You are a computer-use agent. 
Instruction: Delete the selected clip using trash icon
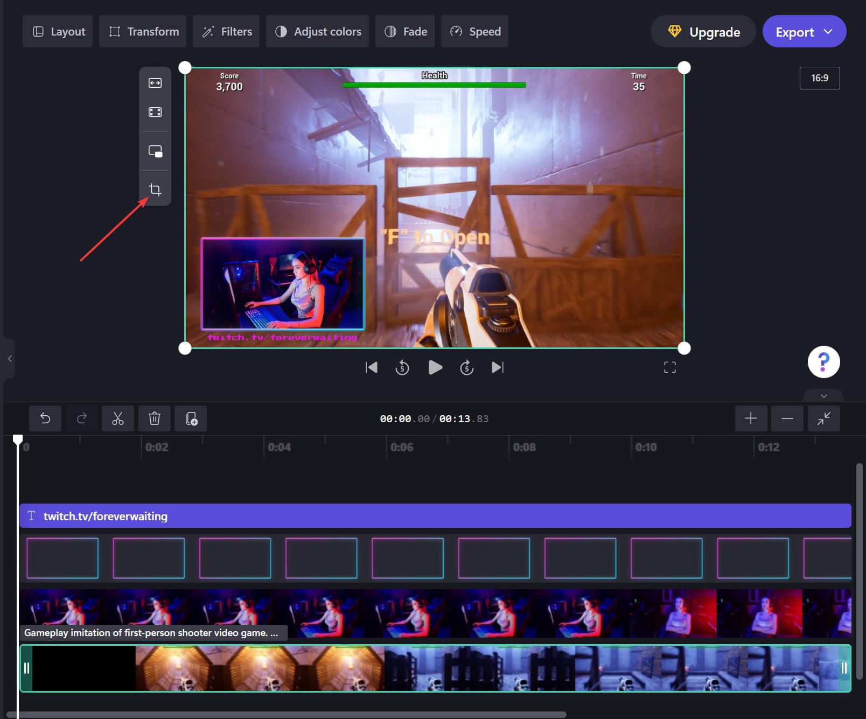pos(155,418)
